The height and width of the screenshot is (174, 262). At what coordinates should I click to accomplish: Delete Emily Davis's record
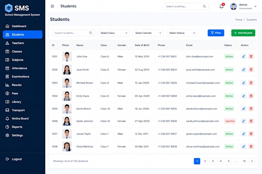(x=251, y=96)
